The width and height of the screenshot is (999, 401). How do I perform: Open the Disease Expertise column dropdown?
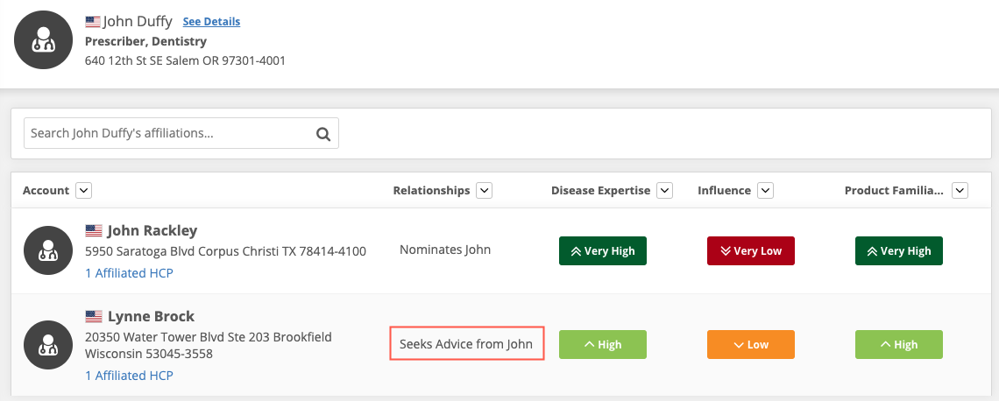664,190
